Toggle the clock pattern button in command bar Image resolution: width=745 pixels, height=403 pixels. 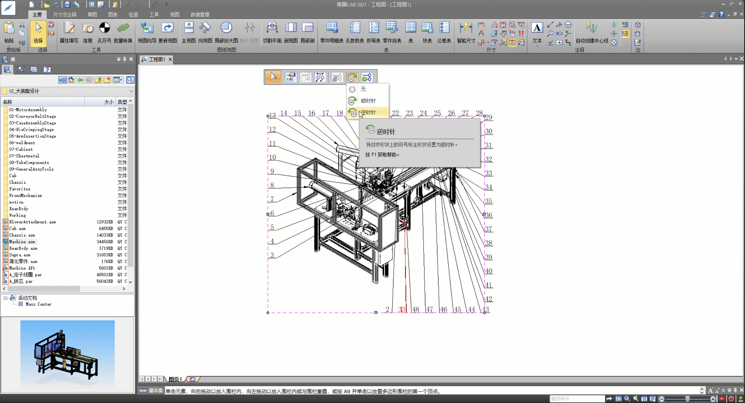352,77
